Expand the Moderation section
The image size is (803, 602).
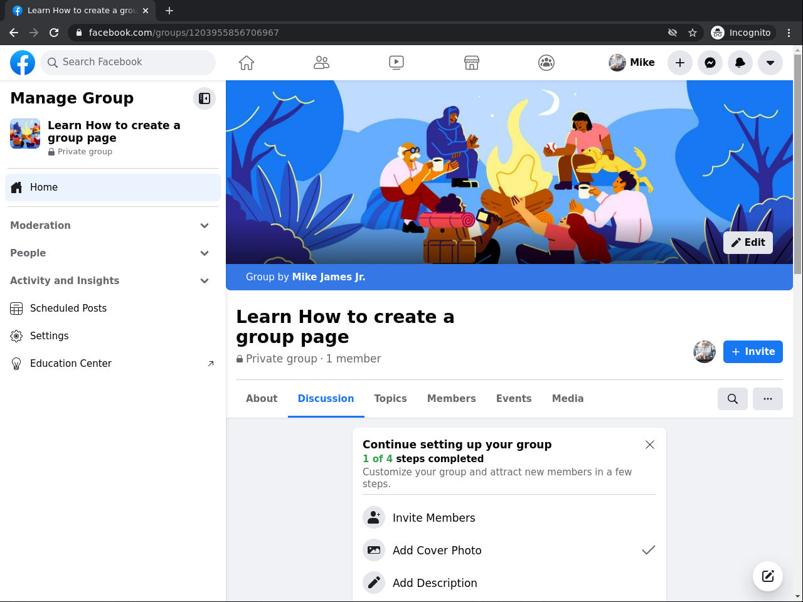[113, 226]
